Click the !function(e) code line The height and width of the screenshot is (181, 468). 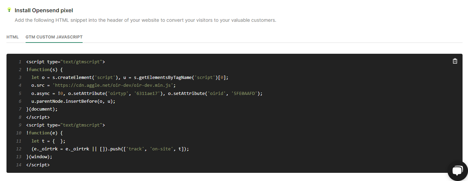point(44,133)
